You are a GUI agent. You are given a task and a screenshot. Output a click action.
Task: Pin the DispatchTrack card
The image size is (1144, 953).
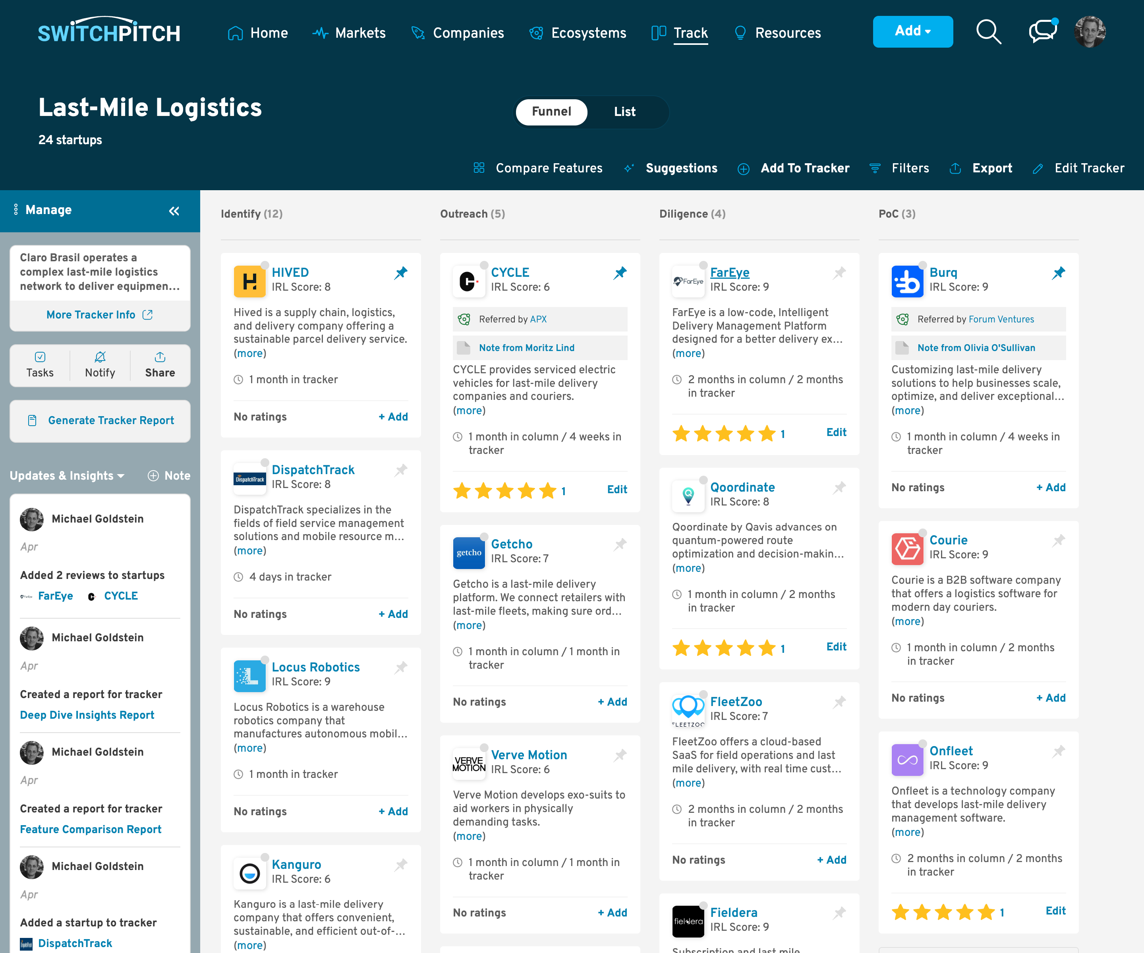click(x=401, y=470)
